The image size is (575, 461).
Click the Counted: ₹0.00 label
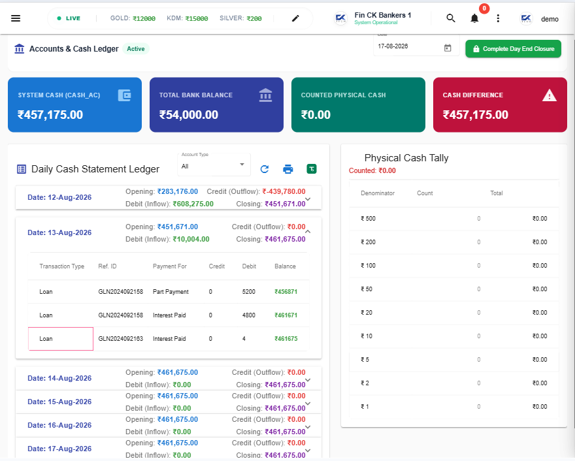(x=372, y=171)
